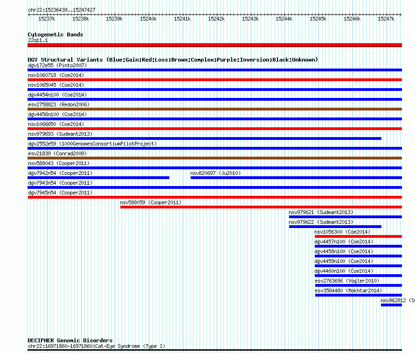Click the esv21839 (Conrad2009) label
Image resolution: width=415 pixels, height=353 pixels.
[x=57, y=153]
